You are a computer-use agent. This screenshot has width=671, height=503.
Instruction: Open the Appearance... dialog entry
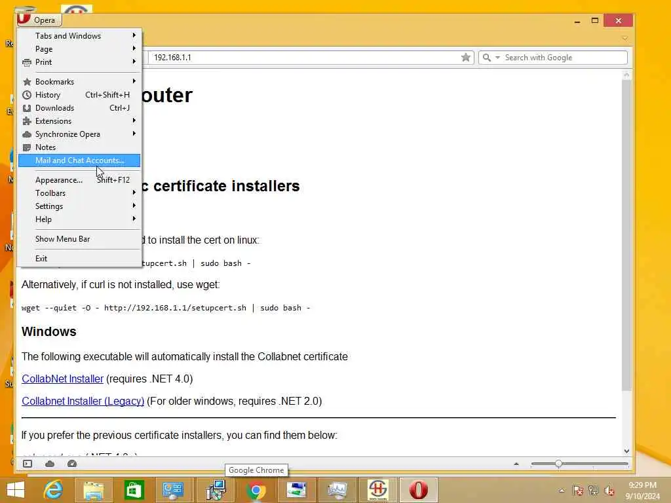point(79,180)
